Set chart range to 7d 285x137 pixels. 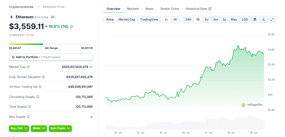[198, 20]
